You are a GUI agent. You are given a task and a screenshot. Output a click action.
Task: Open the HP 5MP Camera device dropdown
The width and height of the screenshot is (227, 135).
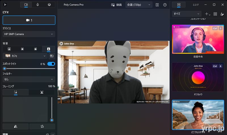29,34
